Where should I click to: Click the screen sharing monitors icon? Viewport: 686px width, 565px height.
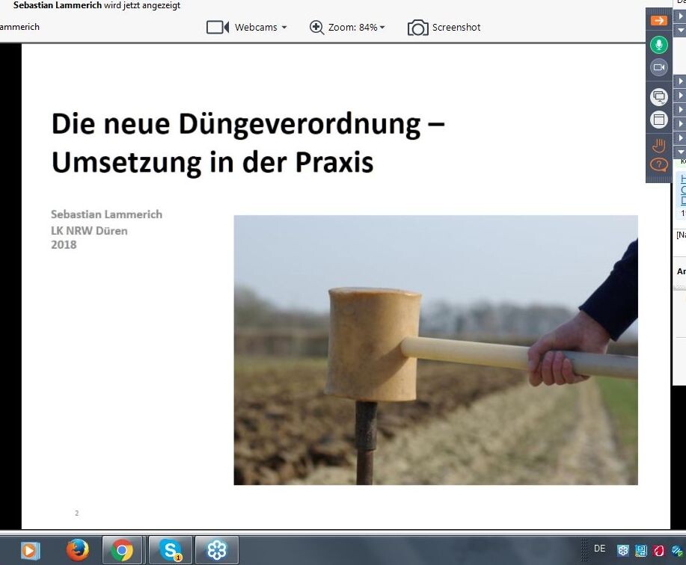tap(658, 96)
